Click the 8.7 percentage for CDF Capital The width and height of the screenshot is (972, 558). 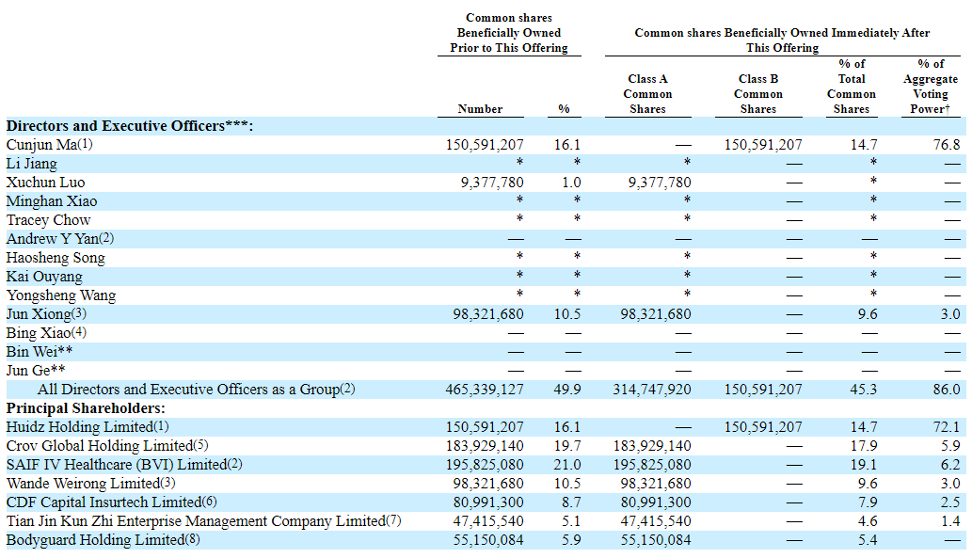pyautogui.click(x=571, y=502)
